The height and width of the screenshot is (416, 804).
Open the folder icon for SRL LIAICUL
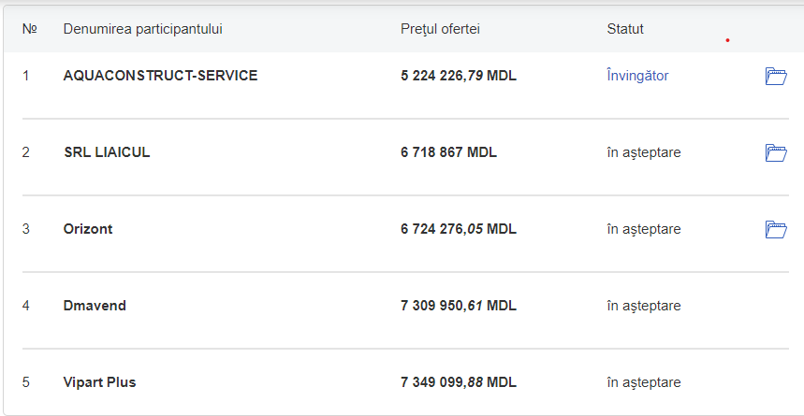775,153
